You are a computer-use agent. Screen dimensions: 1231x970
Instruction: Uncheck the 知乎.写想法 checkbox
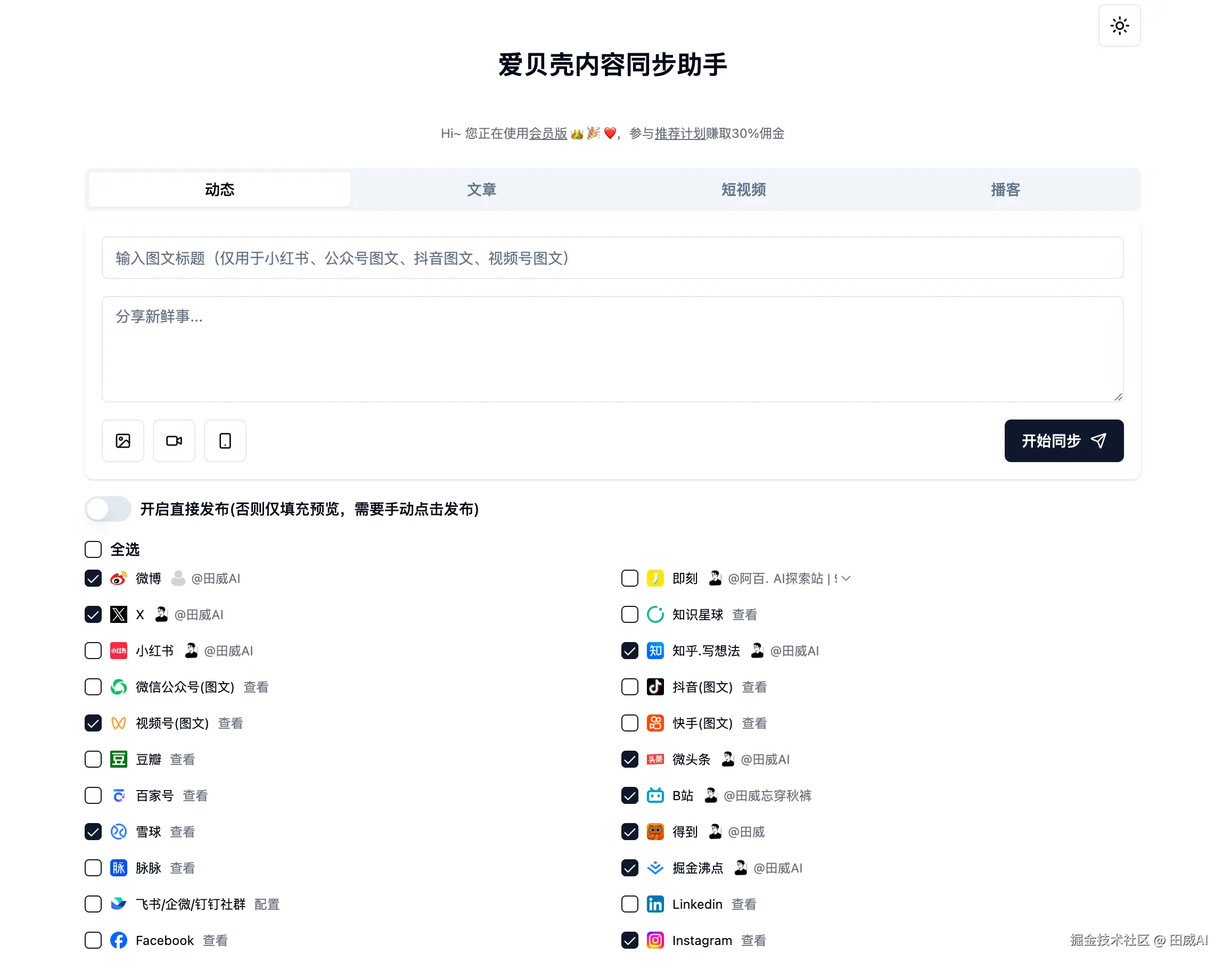(x=629, y=650)
